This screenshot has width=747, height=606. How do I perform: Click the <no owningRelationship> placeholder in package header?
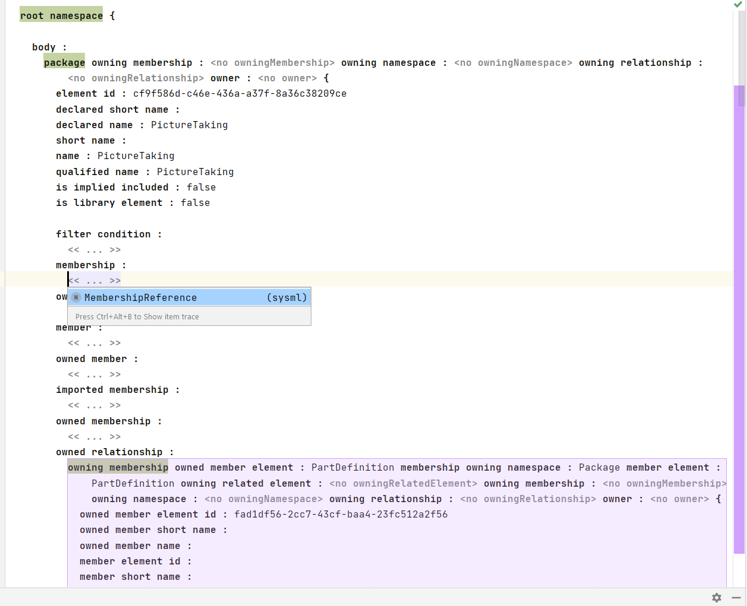pos(136,78)
